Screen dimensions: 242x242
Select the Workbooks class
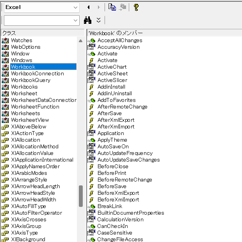24,87
